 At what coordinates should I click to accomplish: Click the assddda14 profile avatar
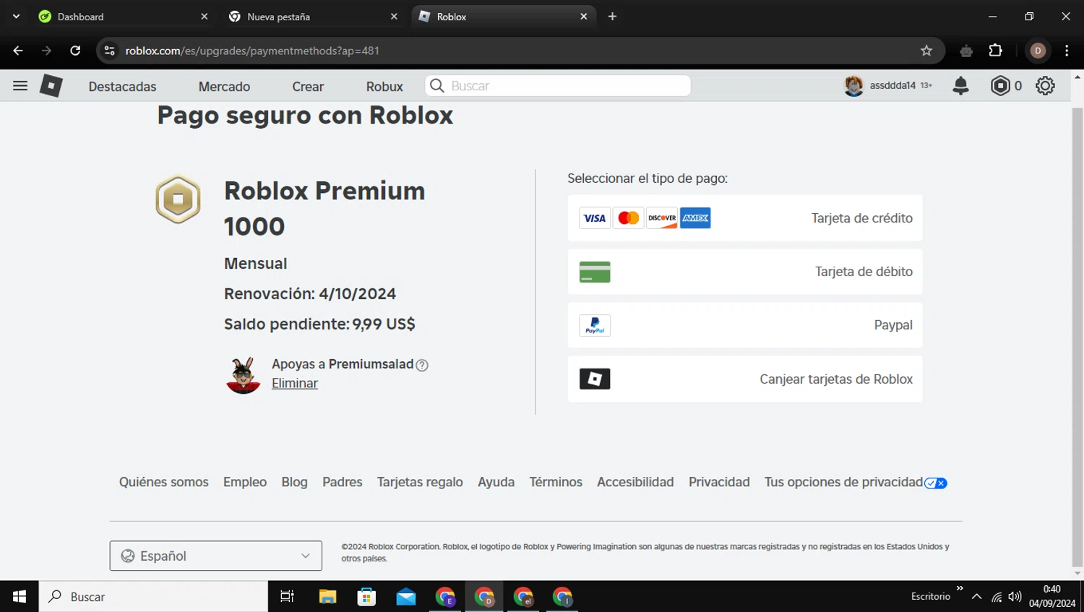(x=853, y=86)
